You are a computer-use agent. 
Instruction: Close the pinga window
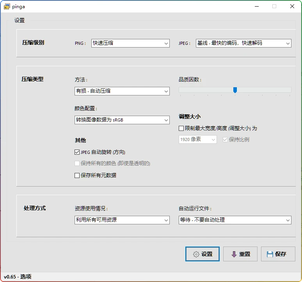pyautogui.click(x=292, y=6)
